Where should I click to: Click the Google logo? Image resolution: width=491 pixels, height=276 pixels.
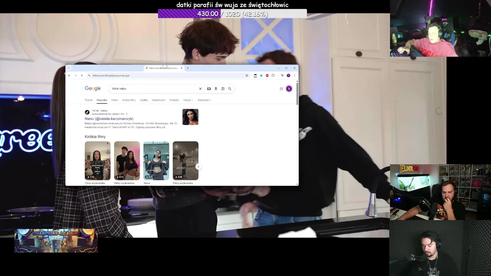pos(92,89)
